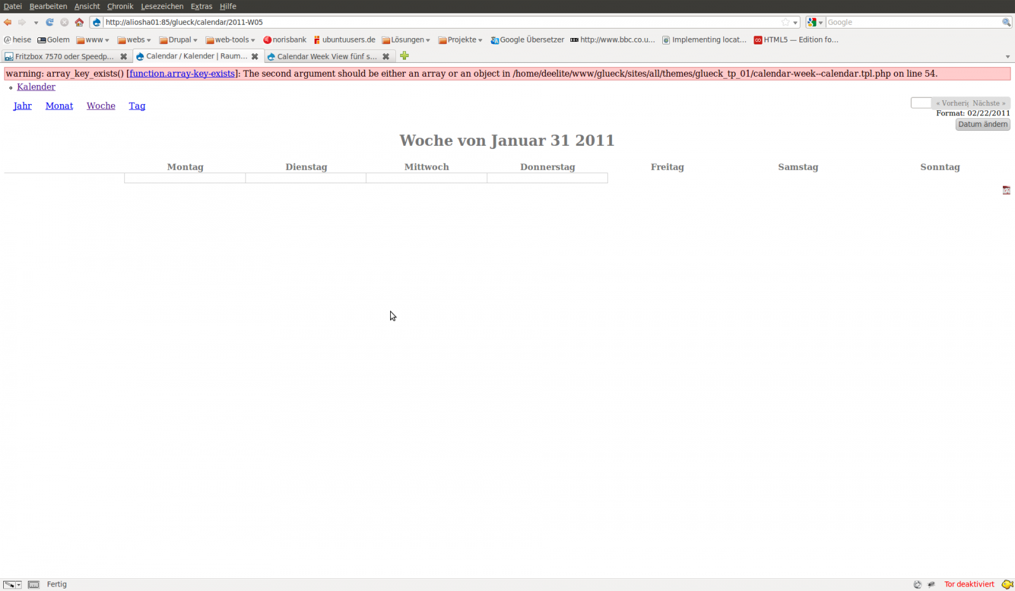1015x591 pixels.
Task: Open the web-tools bookmark folder dropdown
Action: [x=230, y=40]
